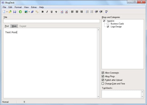Publish the post with the green upload icon
This screenshot has width=147, height=105.
click(x=20, y=12)
